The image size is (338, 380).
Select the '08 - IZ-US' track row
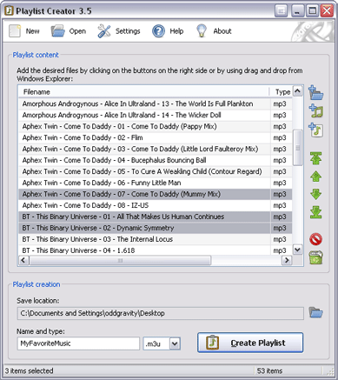[x=156, y=205]
